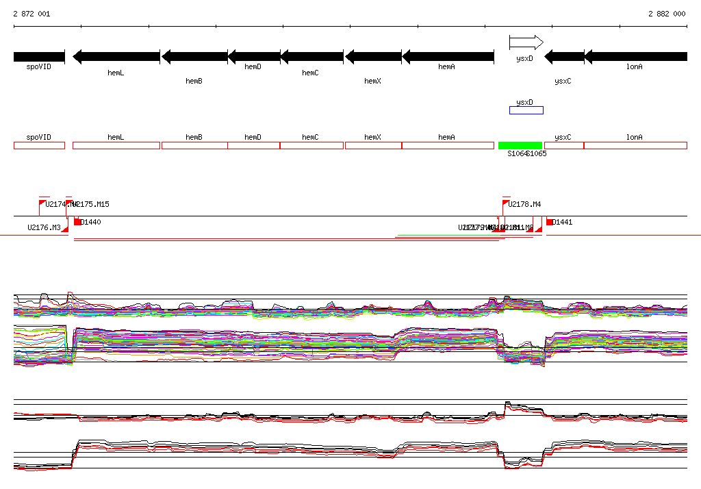Select the red spoVID annotation box

pos(39,146)
